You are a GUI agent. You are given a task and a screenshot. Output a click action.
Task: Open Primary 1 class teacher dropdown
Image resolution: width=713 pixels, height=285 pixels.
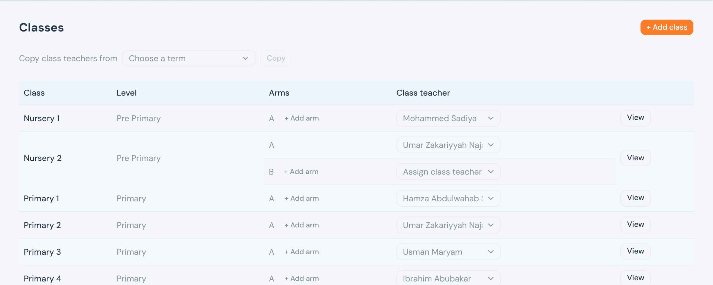pyautogui.click(x=448, y=198)
